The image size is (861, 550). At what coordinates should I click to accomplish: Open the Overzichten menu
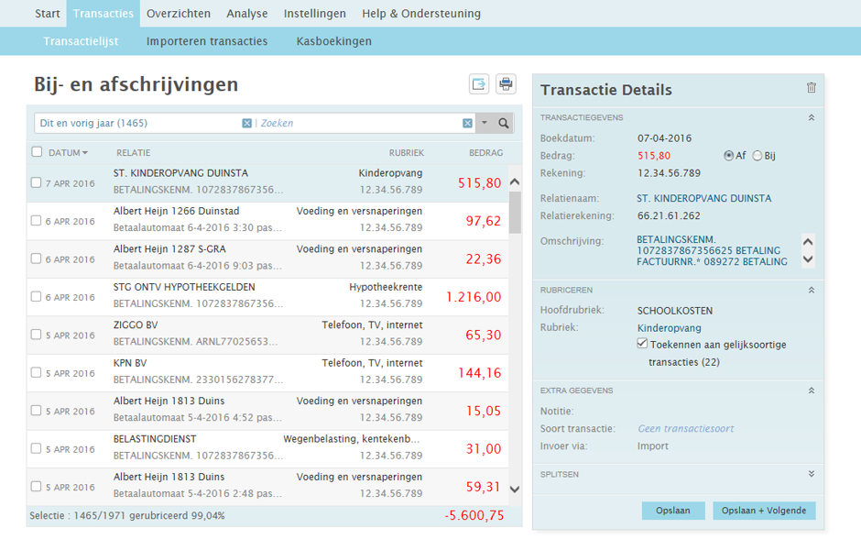click(180, 14)
